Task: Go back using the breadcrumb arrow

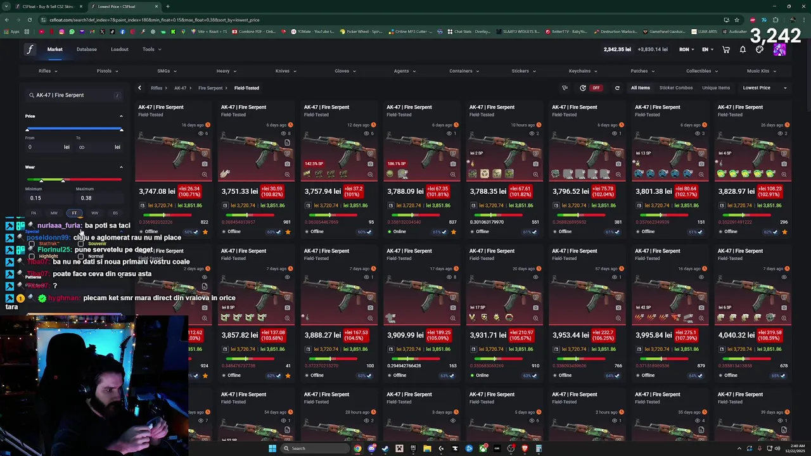Action: point(139,88)
